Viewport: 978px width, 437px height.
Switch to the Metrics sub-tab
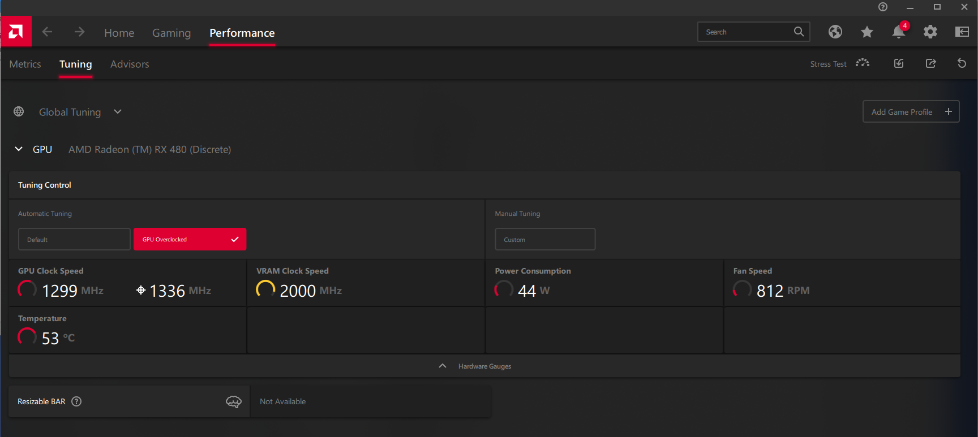coord(25,64)
